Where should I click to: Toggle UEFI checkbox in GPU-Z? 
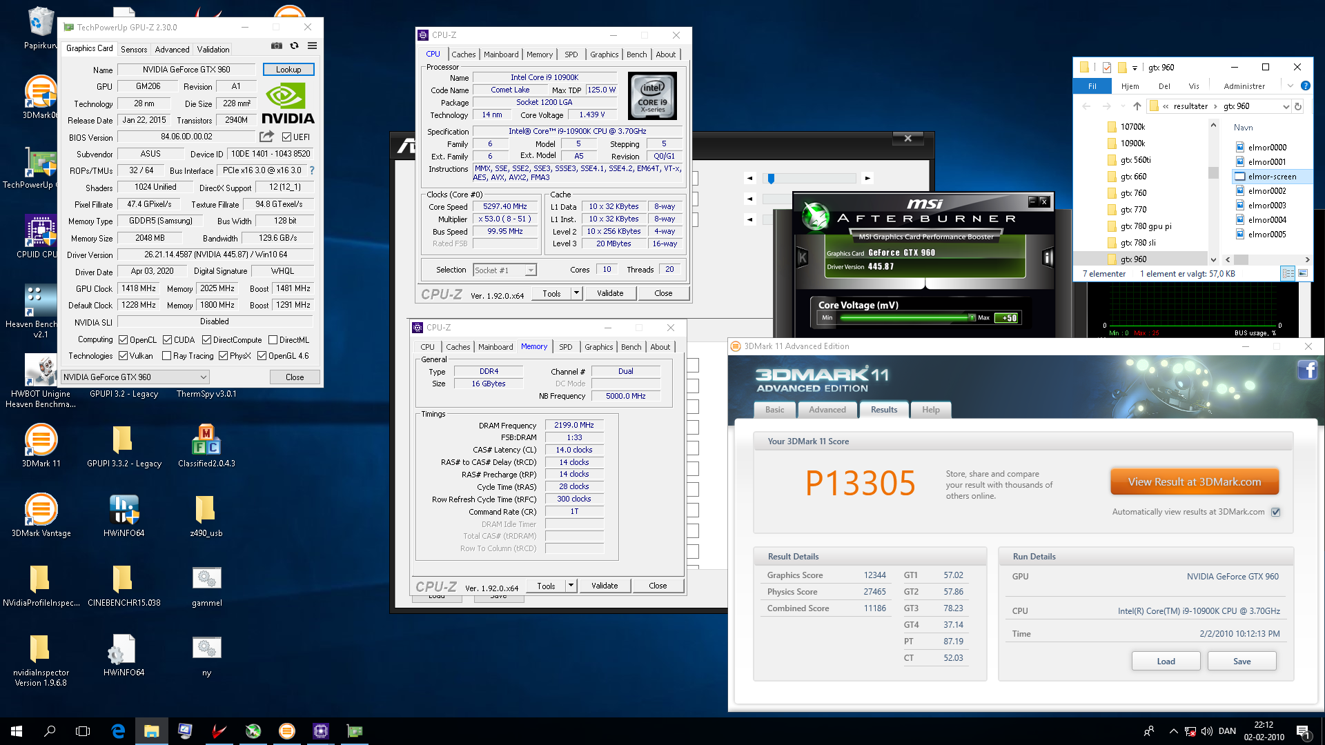[286, 137]
